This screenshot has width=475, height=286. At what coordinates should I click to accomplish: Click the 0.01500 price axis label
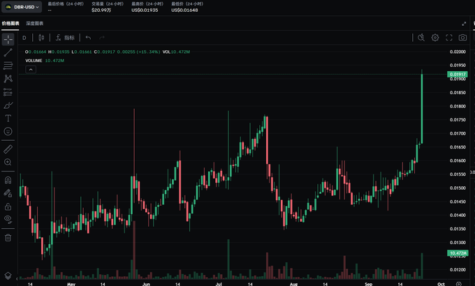point(458,188)
